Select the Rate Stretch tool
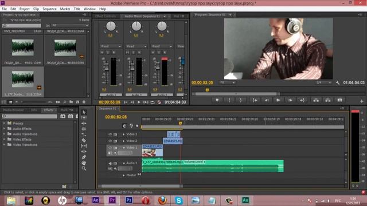 coord(84,134)
